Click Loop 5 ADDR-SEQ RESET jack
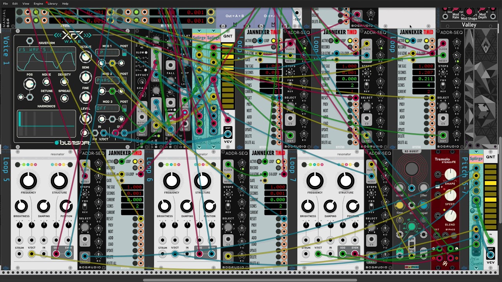The height and width of the screenshot is (282, 502). click(x=85, y=177)
